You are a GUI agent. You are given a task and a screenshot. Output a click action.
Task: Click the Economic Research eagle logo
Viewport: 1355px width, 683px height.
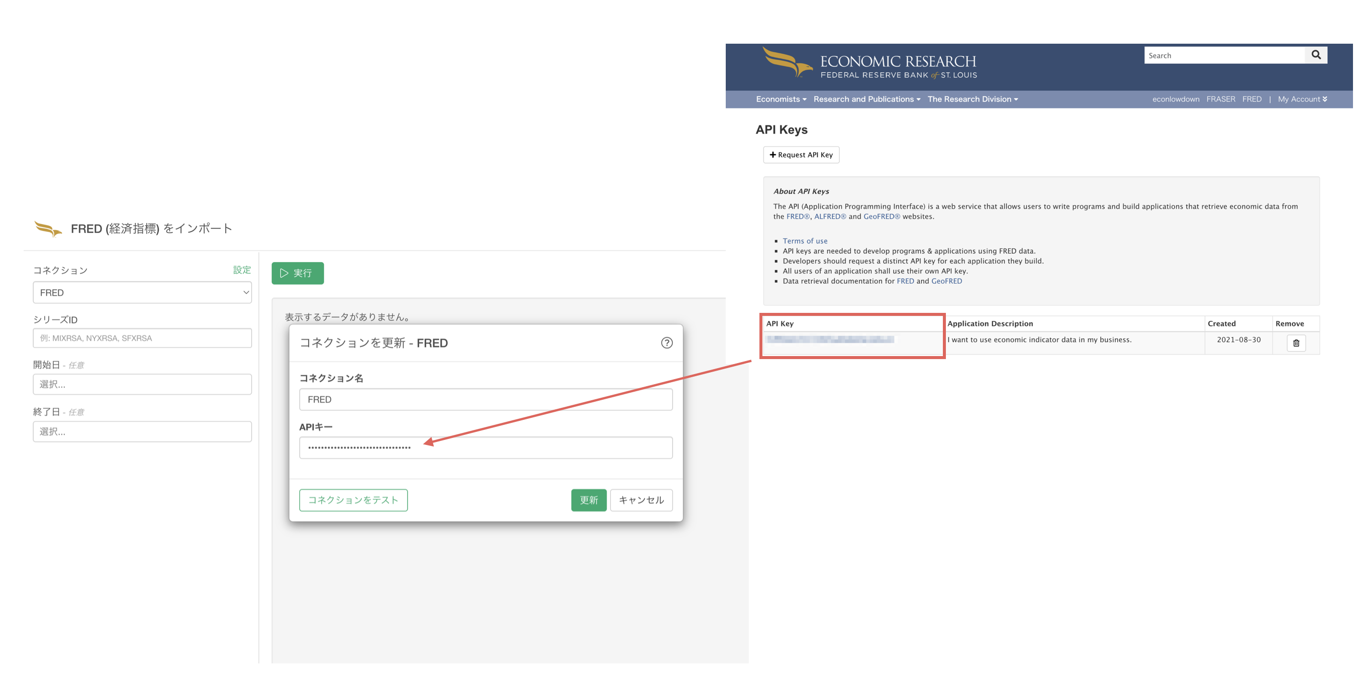pos(787,63)
